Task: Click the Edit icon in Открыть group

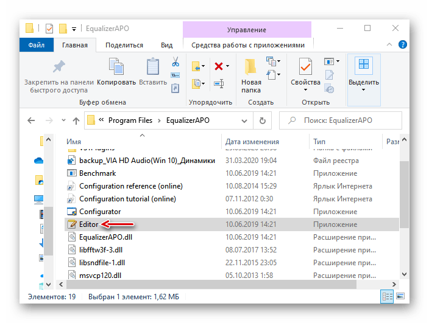Action: [330, 75]
